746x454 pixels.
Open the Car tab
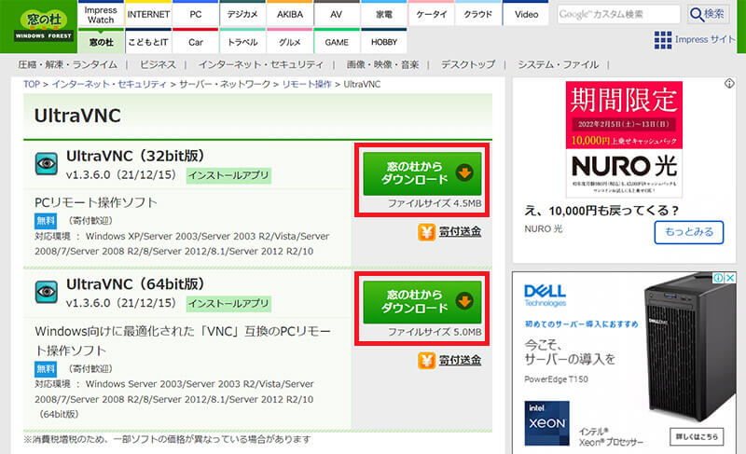click(x=196, y=42)
